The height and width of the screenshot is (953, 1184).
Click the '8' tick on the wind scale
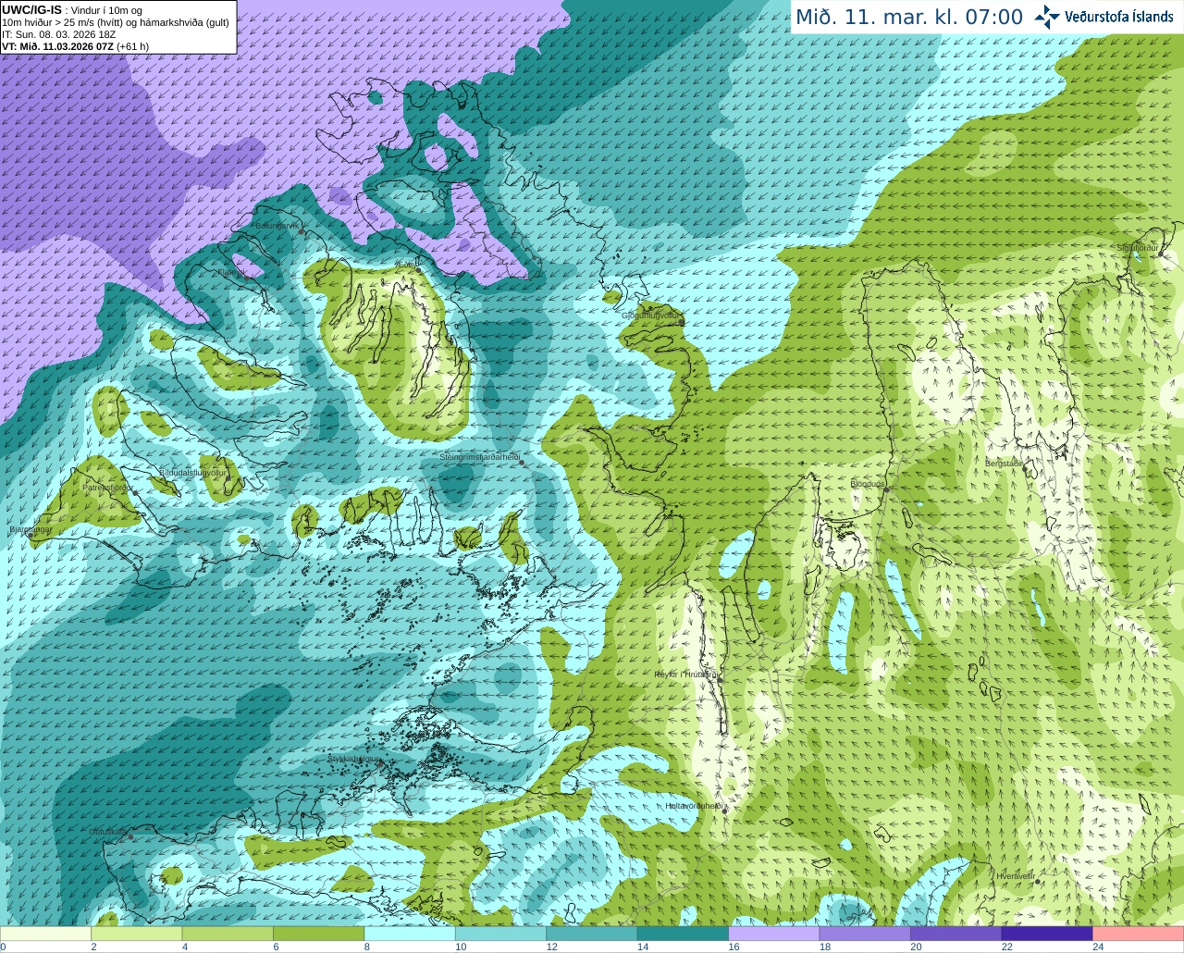(365, 947)
